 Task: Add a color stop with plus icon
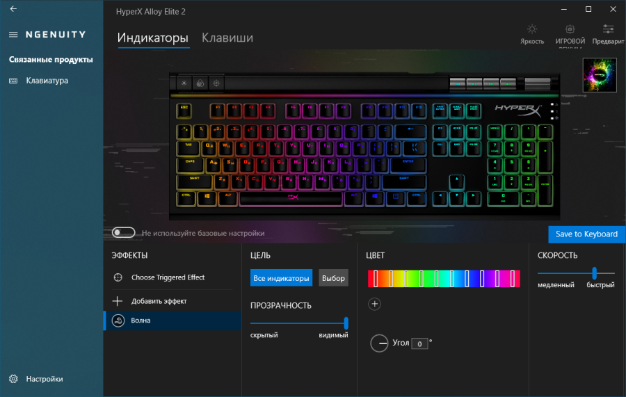(x=374, y=304)
